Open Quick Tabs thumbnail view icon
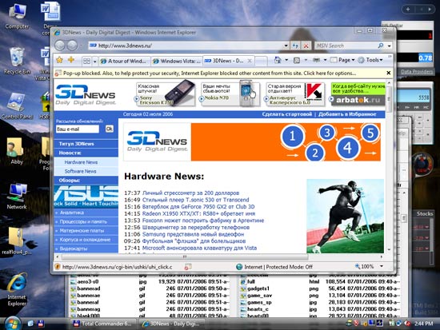The width and height of the screenshot is (440, 330). pos(86,61)
